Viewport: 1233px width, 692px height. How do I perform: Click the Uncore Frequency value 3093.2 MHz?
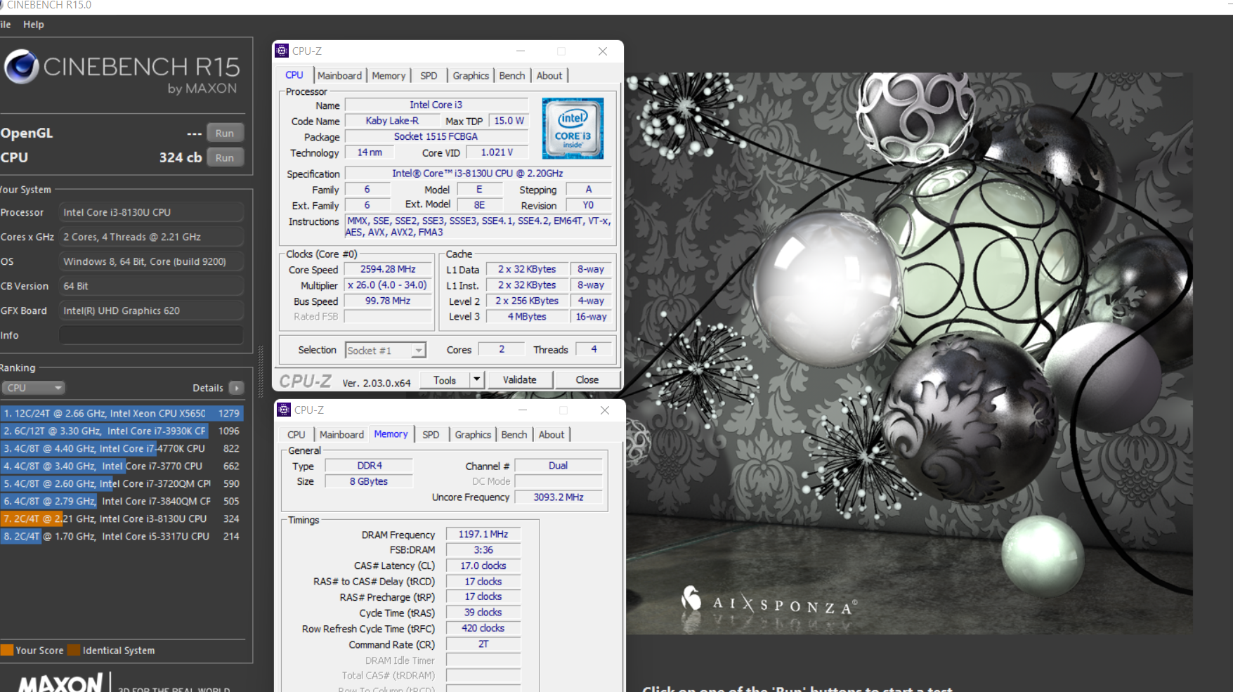559,497
